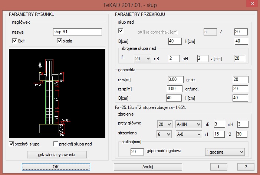Open the odporność ogniowa dropdown
260x175 pixels.
(x=225, y=152)
